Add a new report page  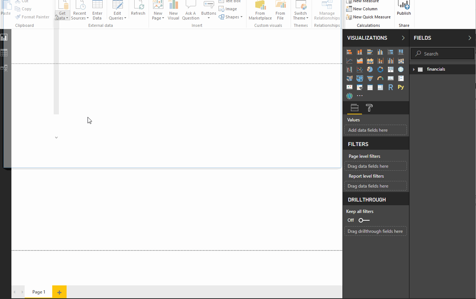(x=59, y=292)
